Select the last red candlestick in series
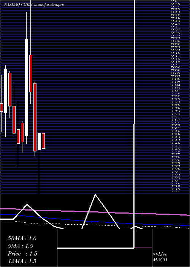This screenshot has height=267, width=190. coord(43,141)
